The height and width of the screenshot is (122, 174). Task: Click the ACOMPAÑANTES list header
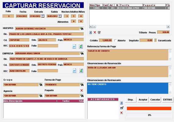pos(103,99)
